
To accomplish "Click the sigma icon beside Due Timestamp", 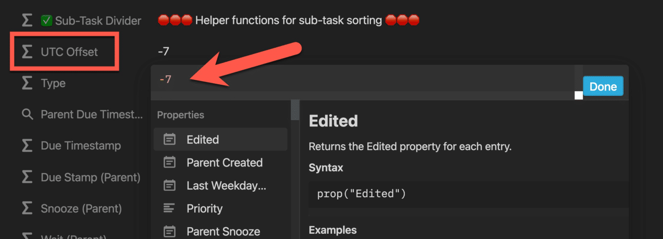I will tap(27, 145).
